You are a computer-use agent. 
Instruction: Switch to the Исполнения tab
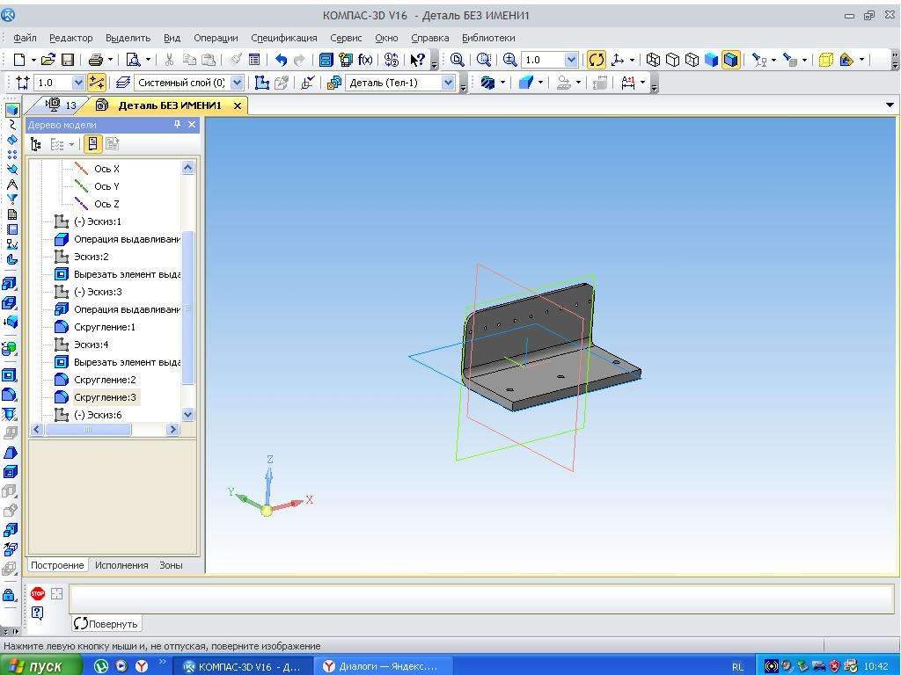[x=121, y=565]
